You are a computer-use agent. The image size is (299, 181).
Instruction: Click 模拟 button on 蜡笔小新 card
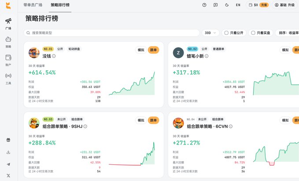tap(285, 50)
